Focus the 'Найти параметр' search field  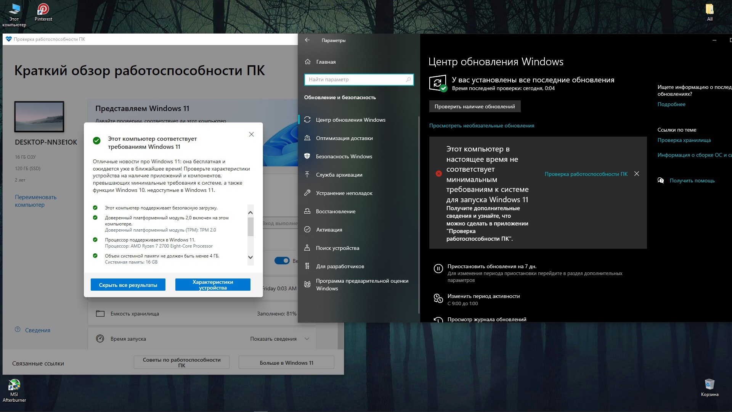359,79
